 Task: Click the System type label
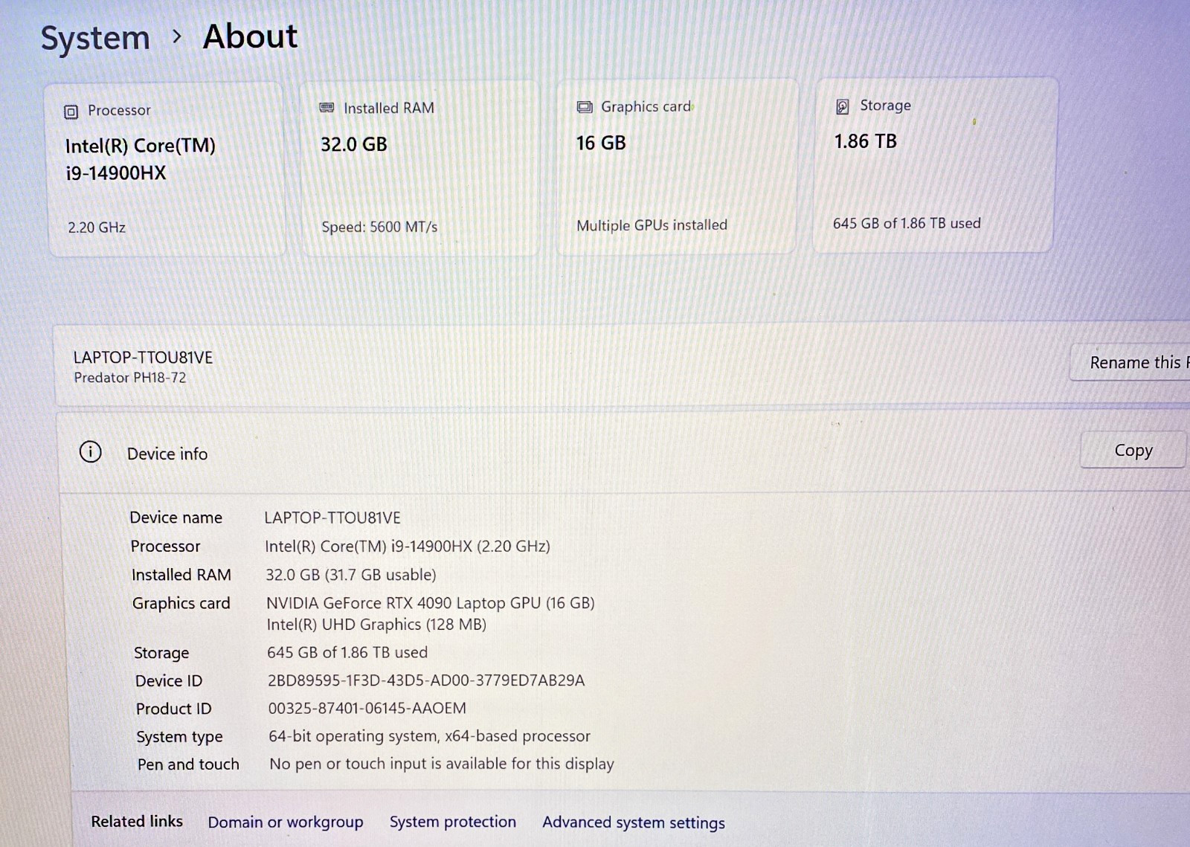point(179,737)
